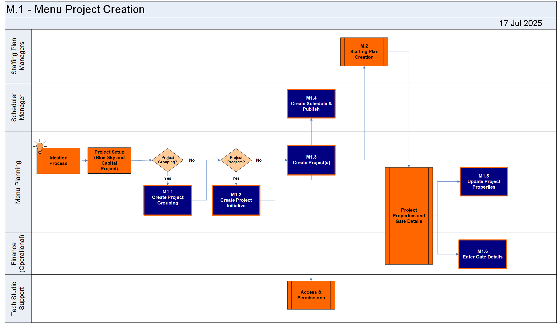This screenshot has width=557, height=323.
Task: Click the M1.3 Create Project(s) box
Action: coord(311,160)
